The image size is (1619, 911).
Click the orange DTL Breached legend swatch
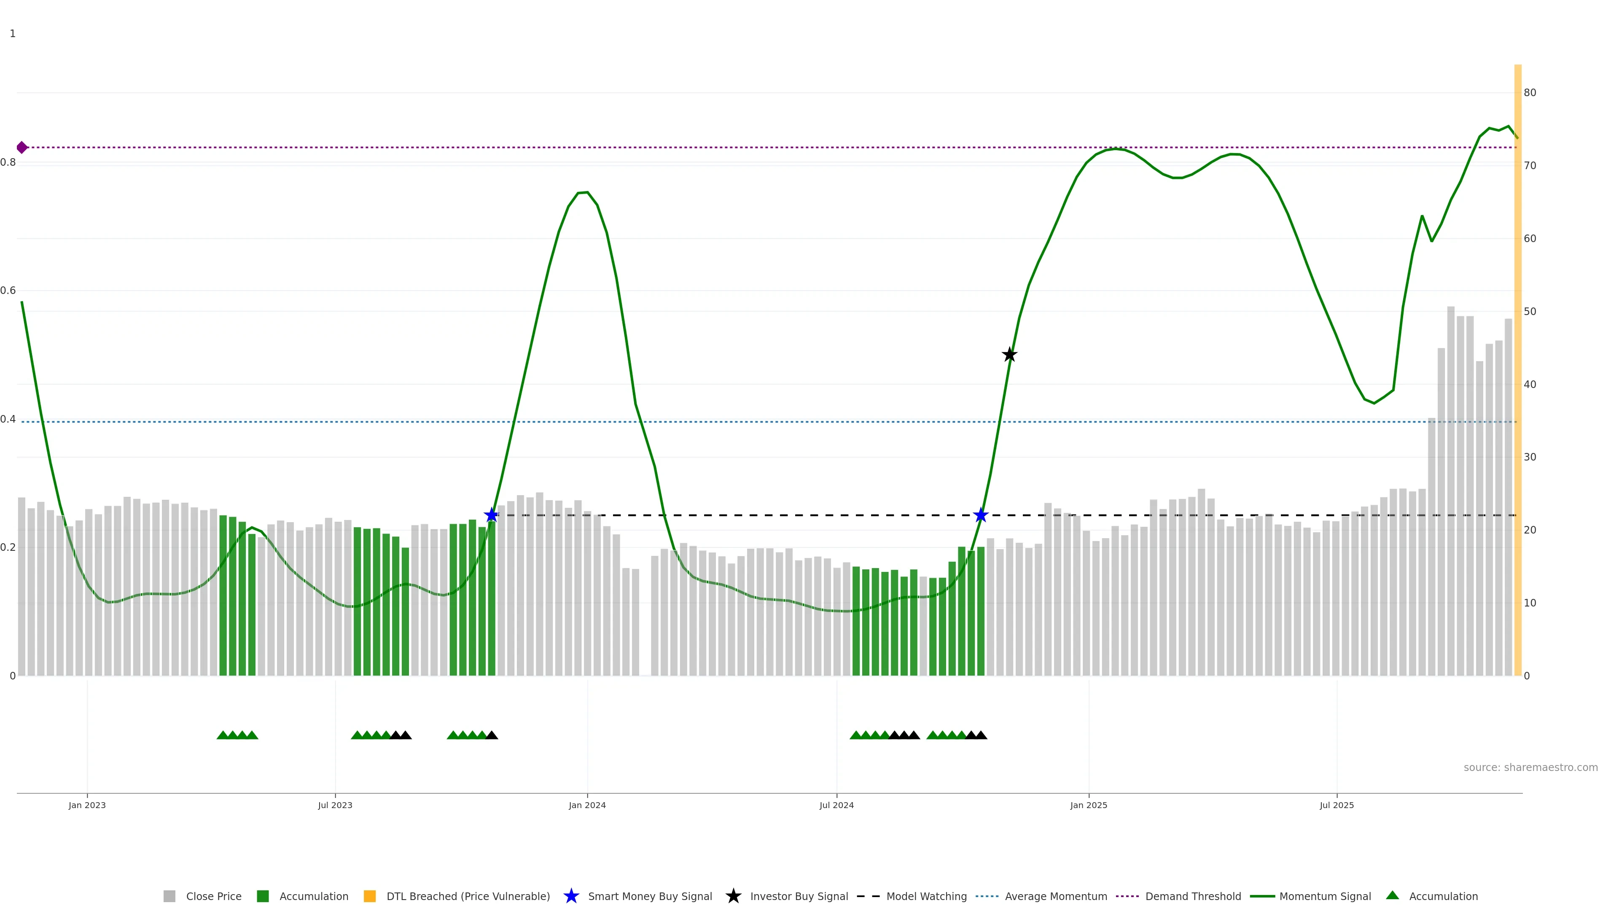[x=370, y=896]
